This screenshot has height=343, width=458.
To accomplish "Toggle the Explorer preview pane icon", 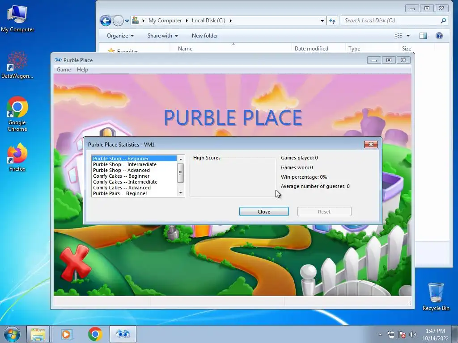I will click(423, 36).
